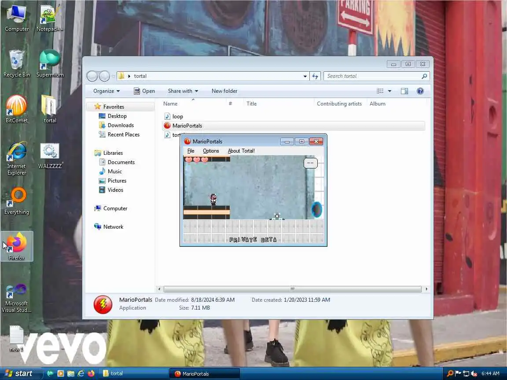Click the muted volume tray icon
The image size is (507, 380).
tap(474, 373)
